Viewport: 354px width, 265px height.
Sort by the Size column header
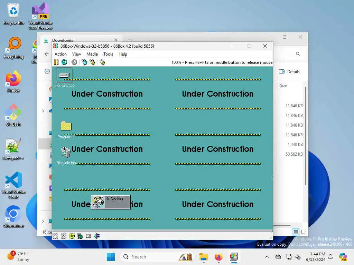coord(283,86)
